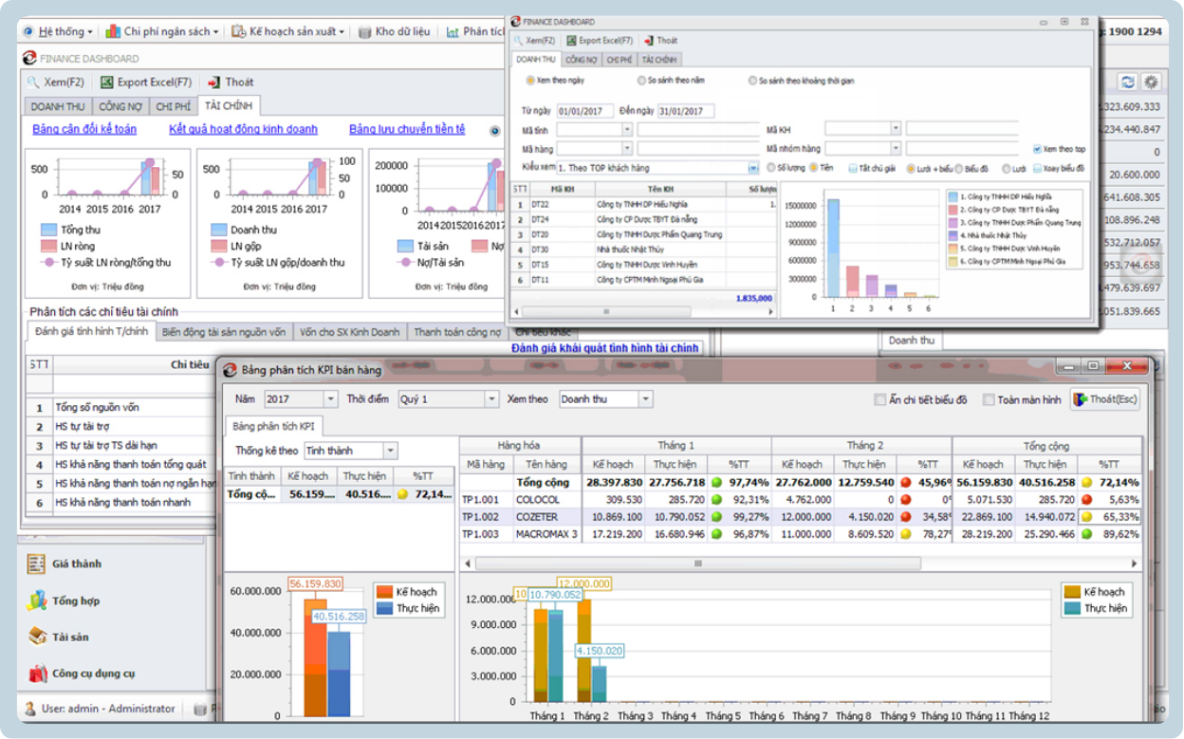Image resolution: width=1184 pixels, height=739 pixels.
Task: Click the LN gộp legend color swatch
Action: (218, 246)
